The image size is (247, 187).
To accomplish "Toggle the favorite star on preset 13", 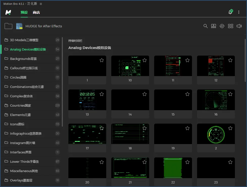I will point(102,94).
